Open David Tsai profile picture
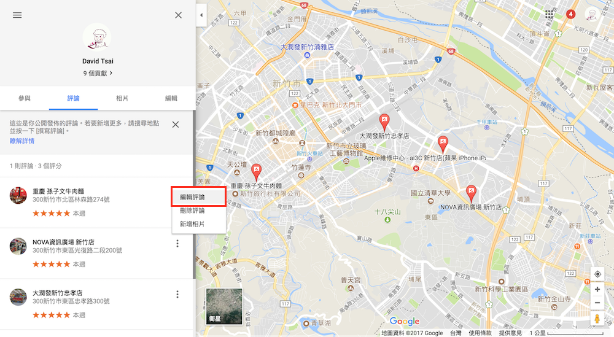Image resolution: width=614 pixels, height=337 pixels. (97, 37)
